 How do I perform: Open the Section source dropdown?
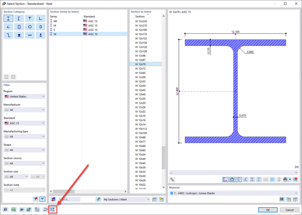click(25, 163)
